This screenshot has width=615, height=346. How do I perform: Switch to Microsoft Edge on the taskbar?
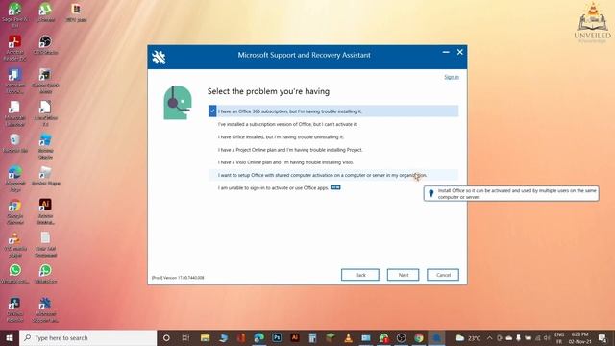pyautogui.click(x=258, y=337)
